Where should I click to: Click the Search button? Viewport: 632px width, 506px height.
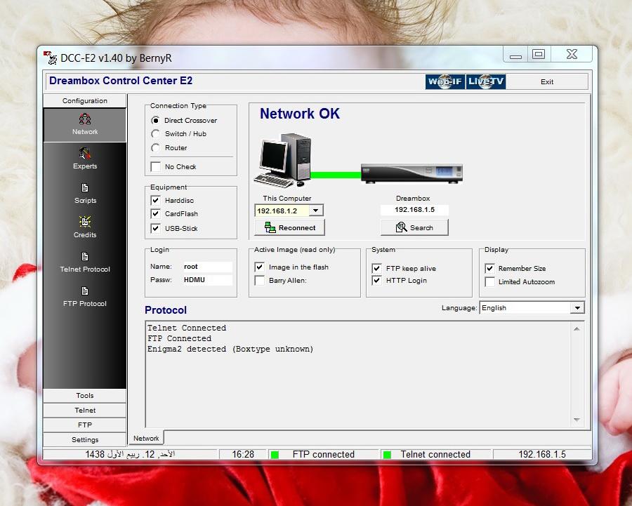click(x=414, y=227)
